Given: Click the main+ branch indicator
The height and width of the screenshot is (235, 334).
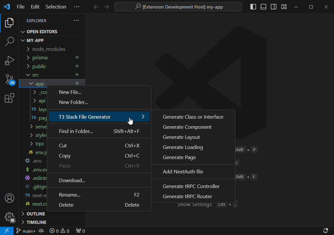Looking at the screenshot, I should (x=26, y=231).
